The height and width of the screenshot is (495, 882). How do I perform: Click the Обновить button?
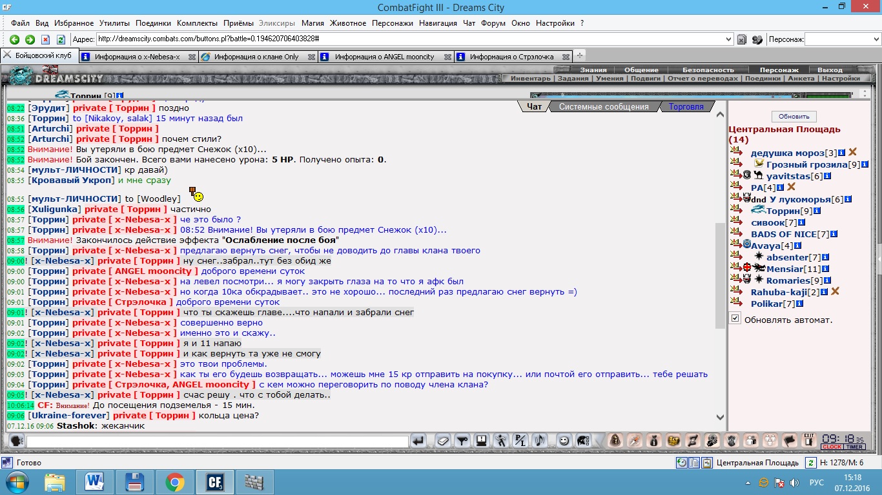pyautogui.click(x=794, y=117)
